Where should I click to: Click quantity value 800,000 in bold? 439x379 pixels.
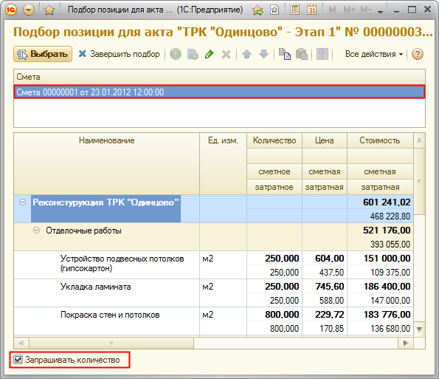[282, 314]
